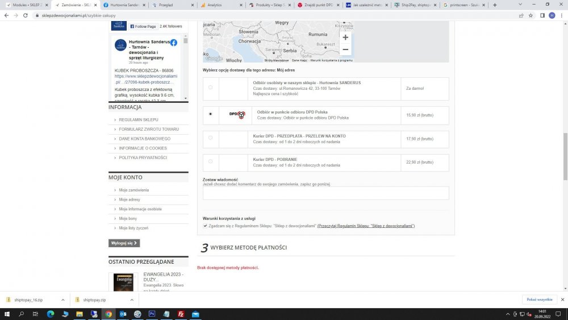Open Photoshop from the taskbar

point(152,314)
